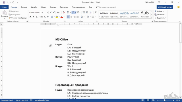182x102 pixels.
Task: Open font name Calibri dropdown
Action: (x=40, y=12)
